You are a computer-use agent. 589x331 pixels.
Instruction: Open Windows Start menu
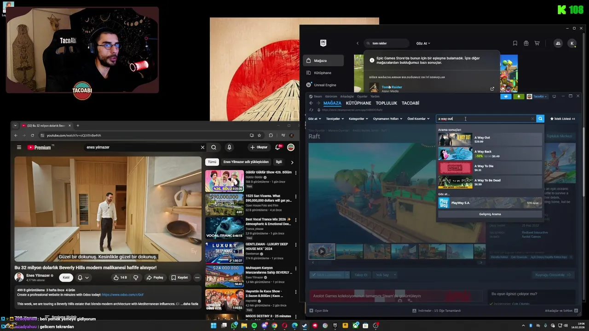pyautogui.click(x=214, y=325)
